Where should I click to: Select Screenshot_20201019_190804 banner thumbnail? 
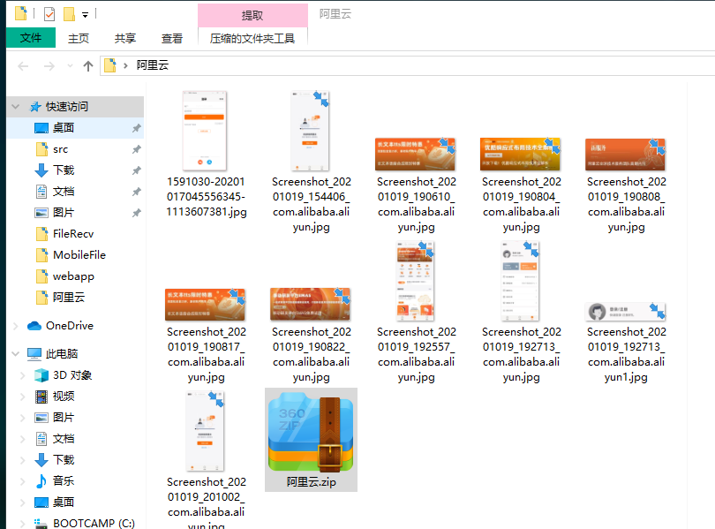520,155
